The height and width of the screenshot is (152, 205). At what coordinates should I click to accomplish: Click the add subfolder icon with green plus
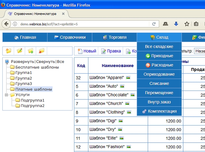coord(31,51)
